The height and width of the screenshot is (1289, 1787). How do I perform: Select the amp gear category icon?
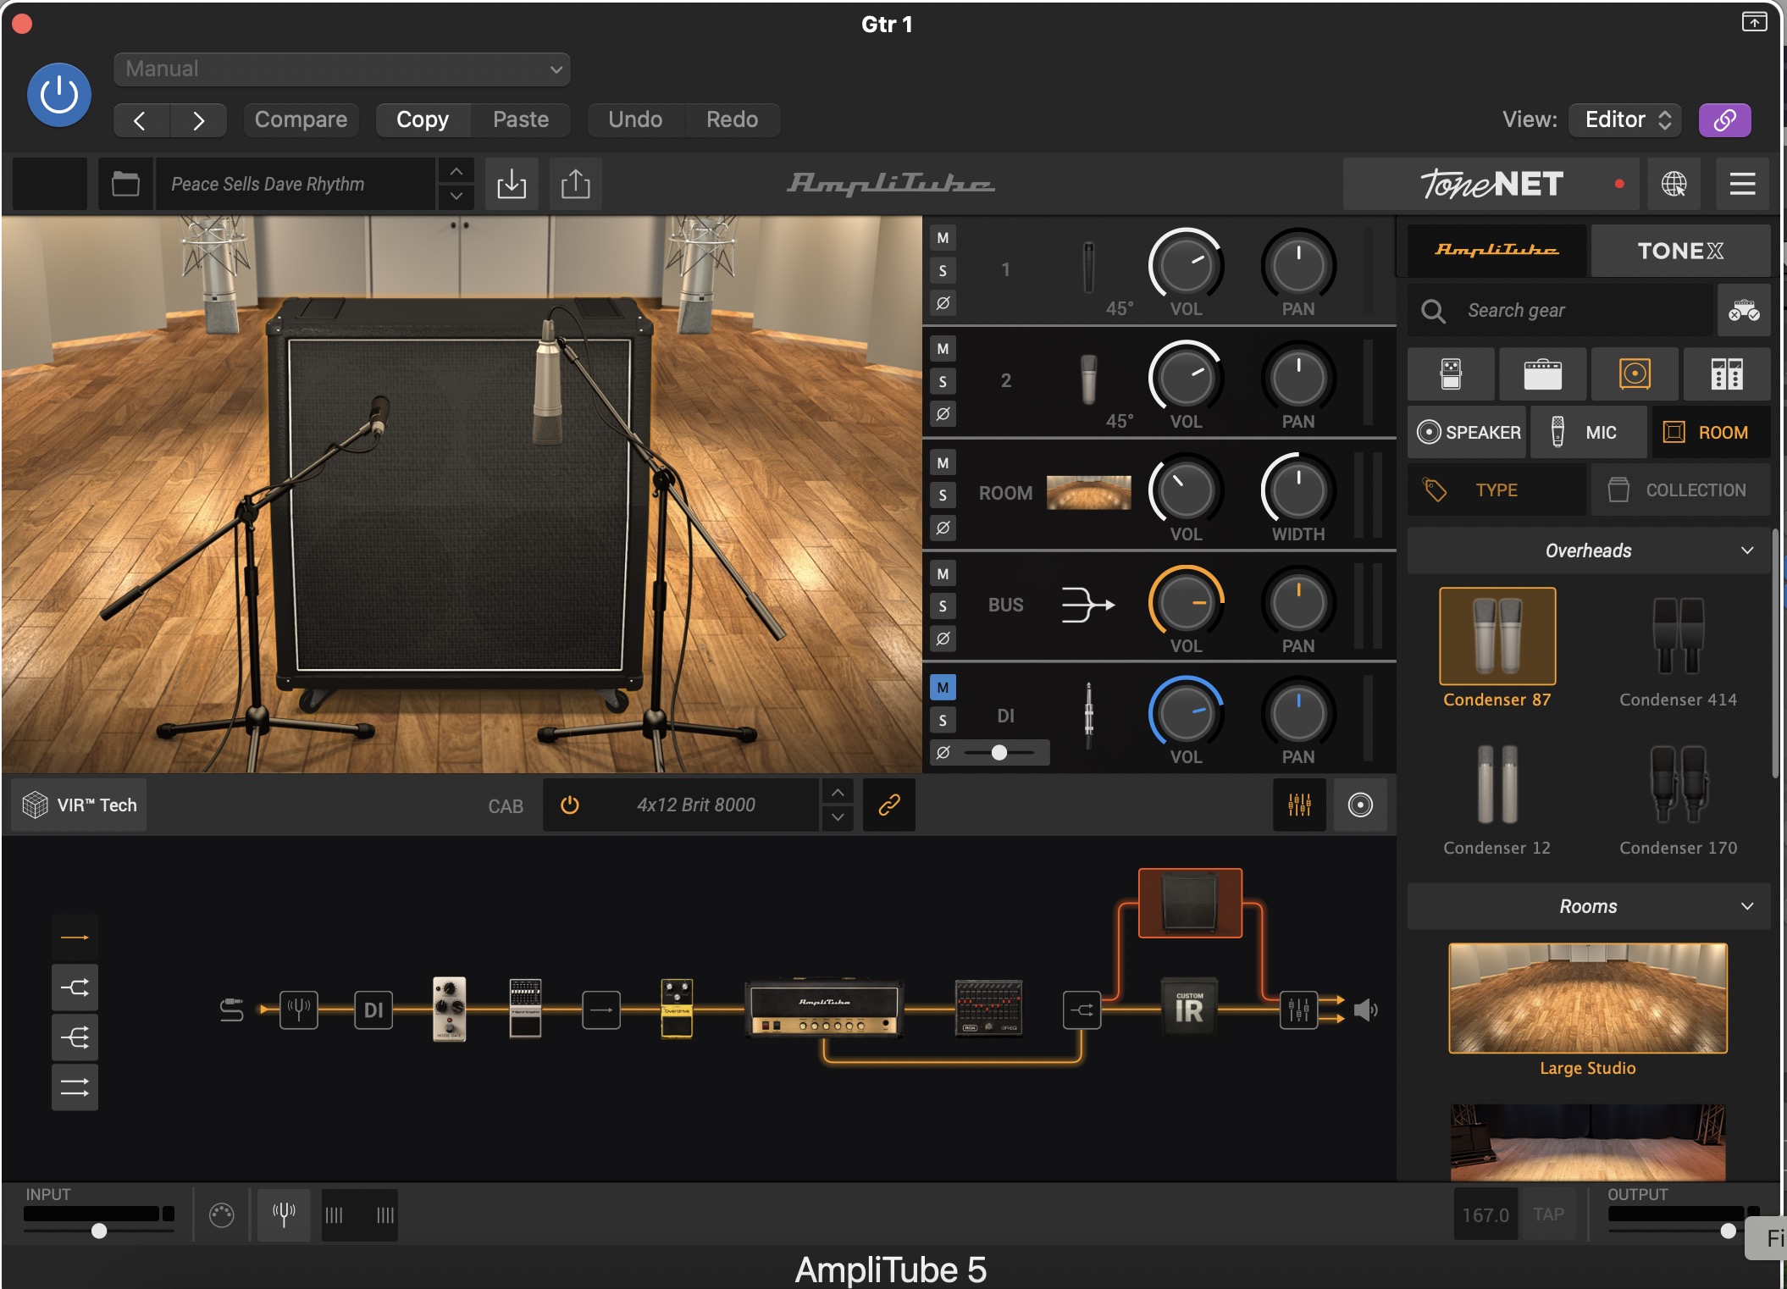point(1542,373)
